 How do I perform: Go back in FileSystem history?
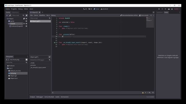[x=7, y=60]
